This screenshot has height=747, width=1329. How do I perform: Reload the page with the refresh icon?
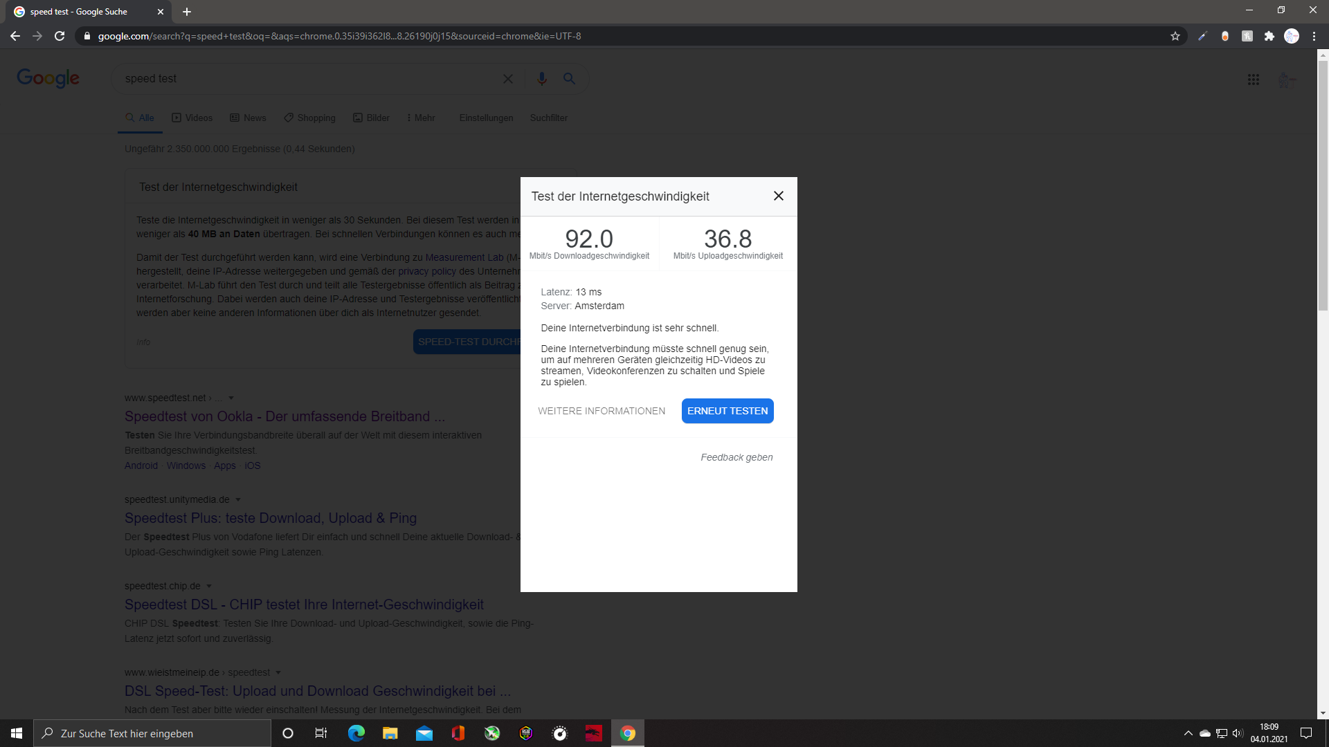(60, 36)
